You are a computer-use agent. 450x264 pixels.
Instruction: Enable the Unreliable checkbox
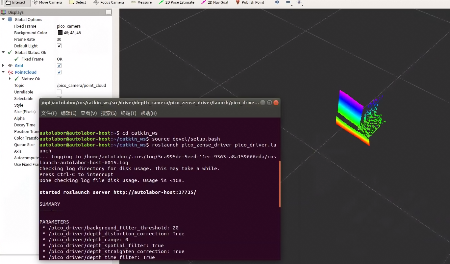tap(59, 92)
